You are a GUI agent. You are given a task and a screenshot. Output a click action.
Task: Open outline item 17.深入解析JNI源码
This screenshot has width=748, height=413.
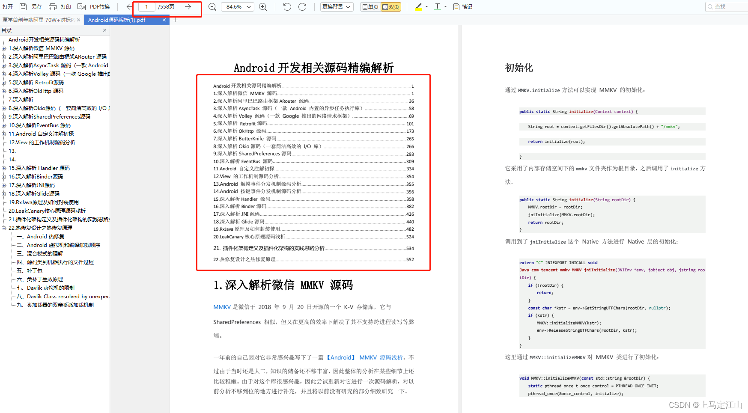pyautogui.click(x=32, y=185)
